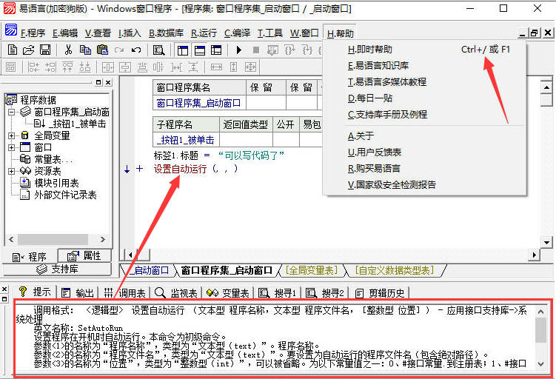556x379 pixels.
Task: Click the equal horizontal spacing layout icon
Action: click(x=176, y=67)
